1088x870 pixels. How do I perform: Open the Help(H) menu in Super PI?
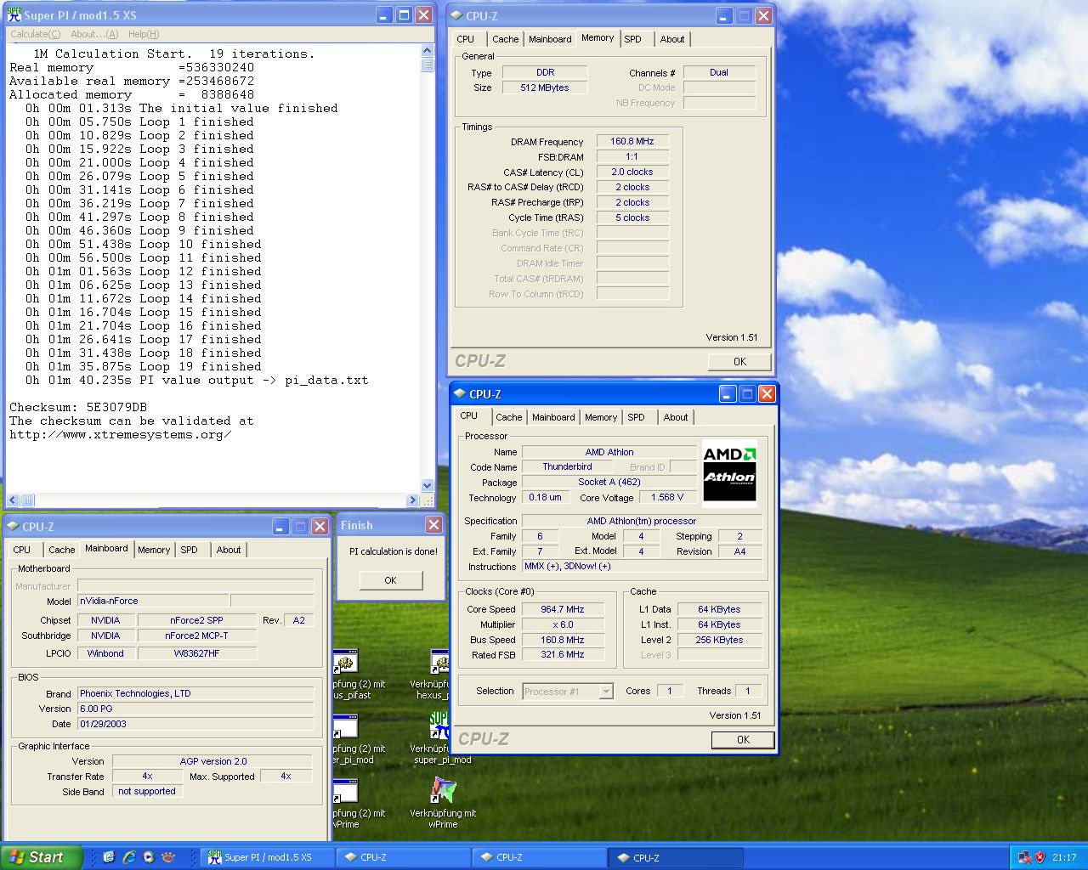pyautogui.click(x=144, y=34)
